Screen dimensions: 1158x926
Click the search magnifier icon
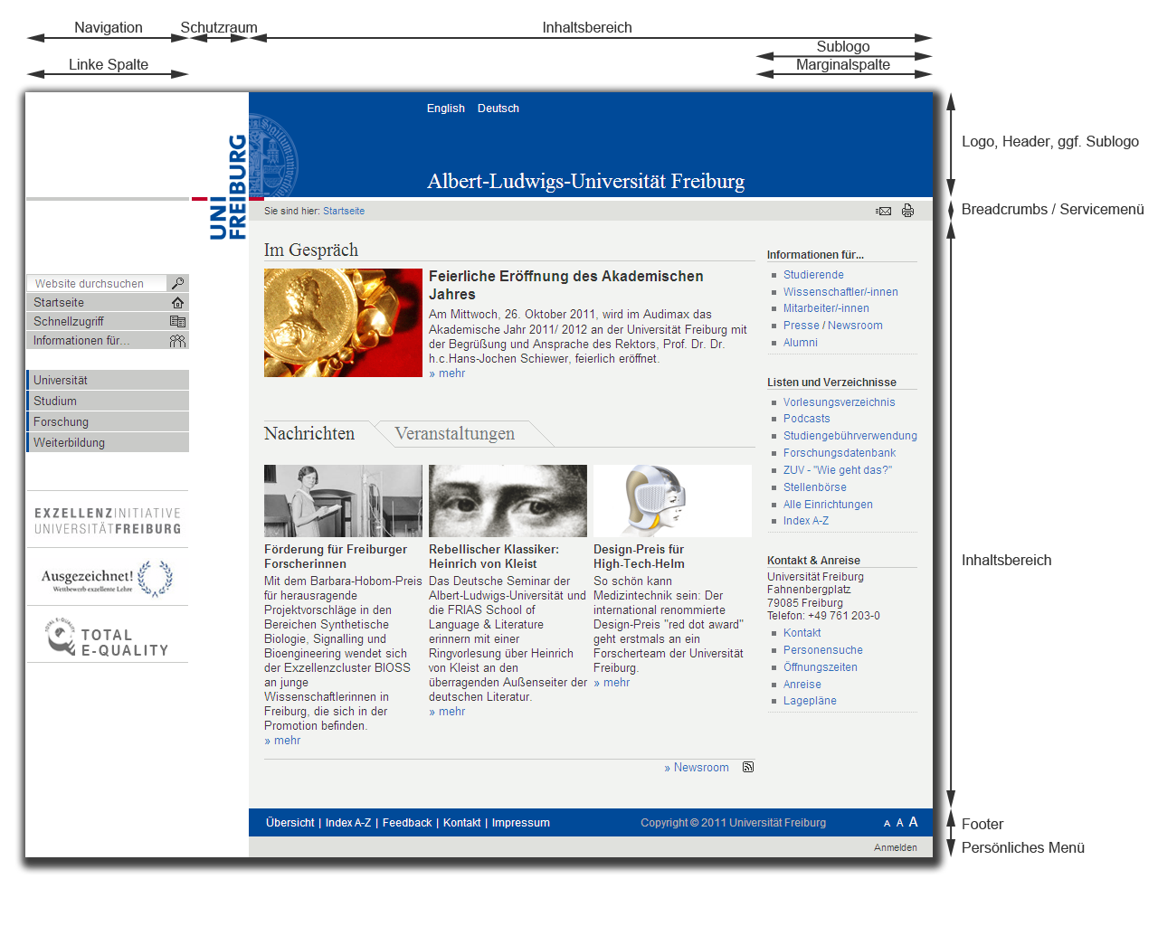177,283
